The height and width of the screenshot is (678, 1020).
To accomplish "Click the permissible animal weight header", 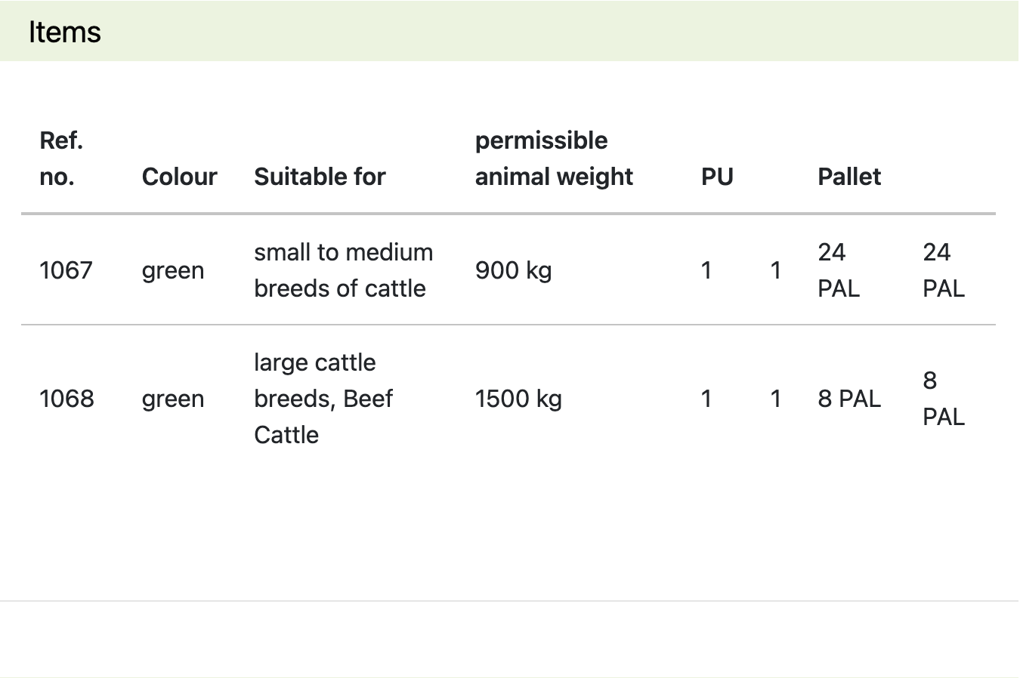I will pos(554,159).
